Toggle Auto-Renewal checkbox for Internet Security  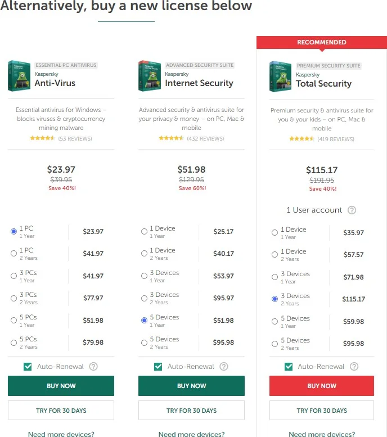[158, 367]
